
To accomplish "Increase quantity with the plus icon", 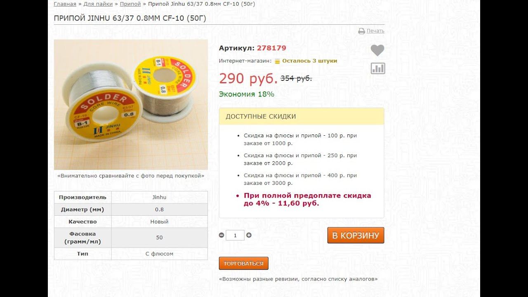I will pyautogui.click(x=249, y=235).
